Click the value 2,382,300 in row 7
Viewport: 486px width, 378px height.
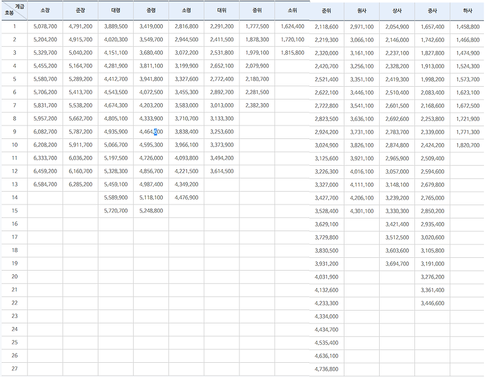pyautogui.click(x=257, y=106)
